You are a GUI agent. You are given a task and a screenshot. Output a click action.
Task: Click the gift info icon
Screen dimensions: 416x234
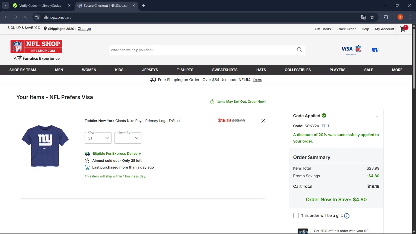(x=347, y=216)
